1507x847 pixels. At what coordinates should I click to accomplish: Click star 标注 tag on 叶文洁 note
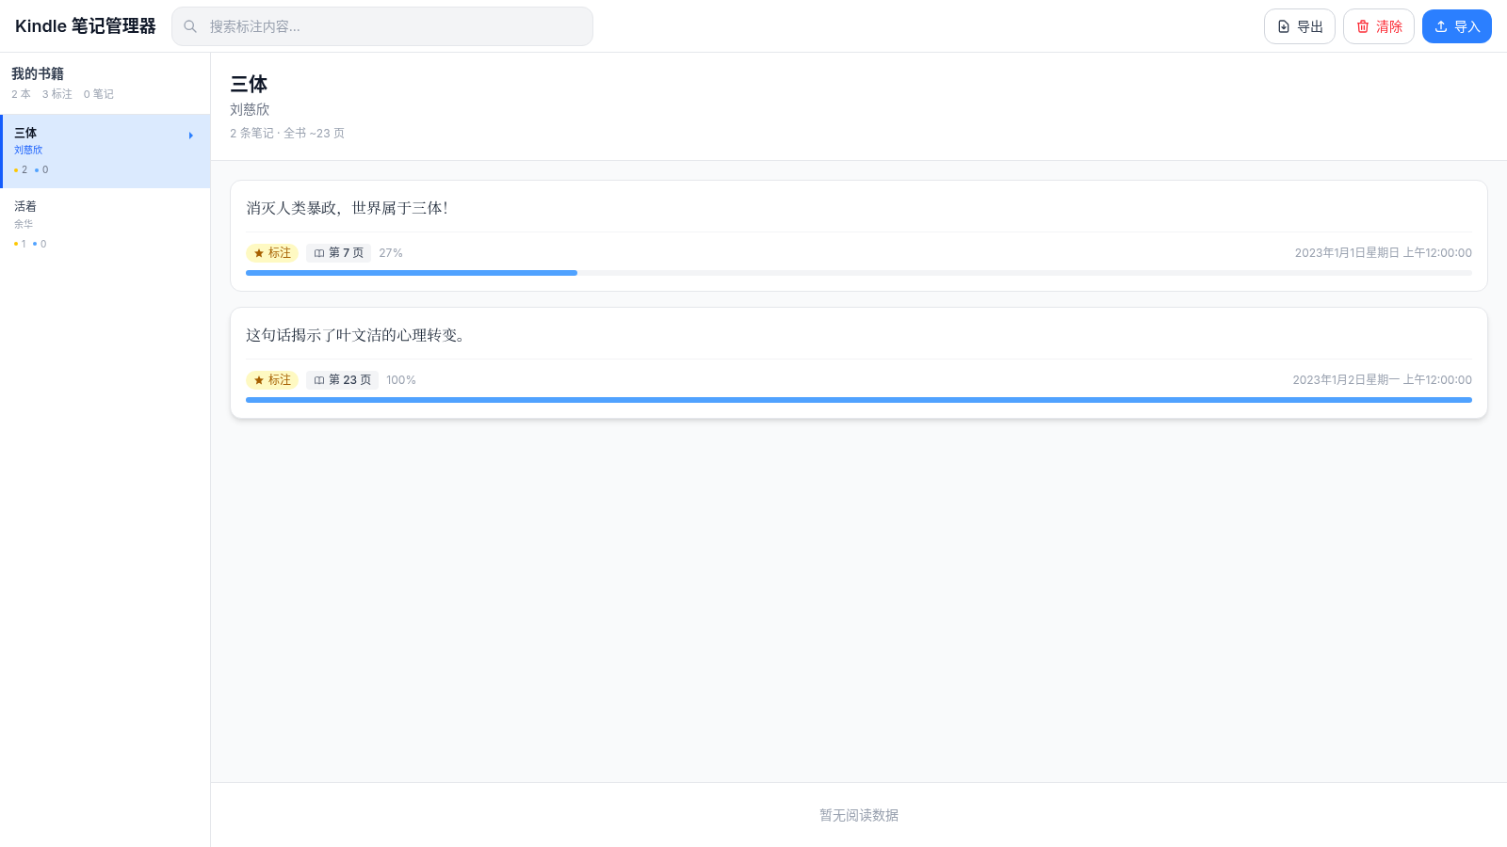(272, 380)
